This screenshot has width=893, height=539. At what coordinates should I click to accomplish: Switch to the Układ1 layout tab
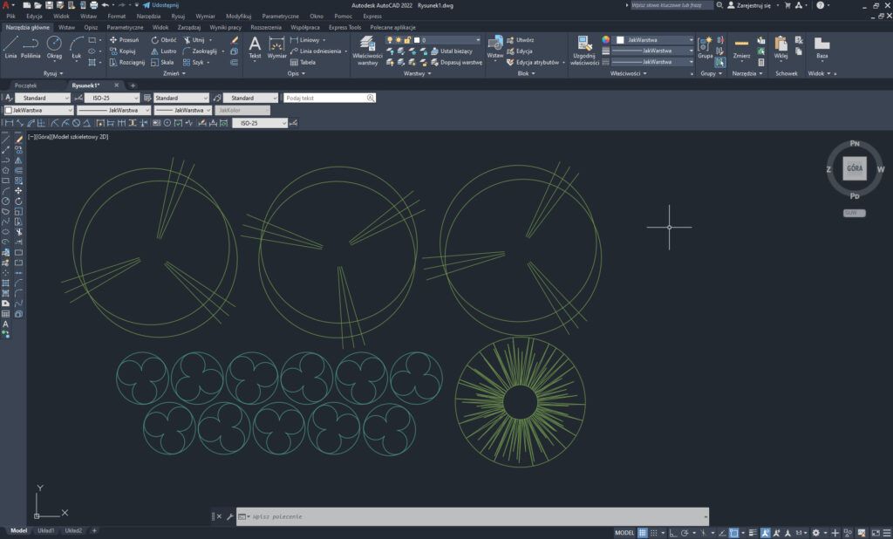pos(45,530)
